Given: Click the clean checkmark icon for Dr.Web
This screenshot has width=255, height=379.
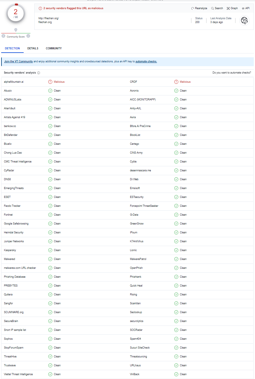Looking at the screenshot, I should click(176, 179).
